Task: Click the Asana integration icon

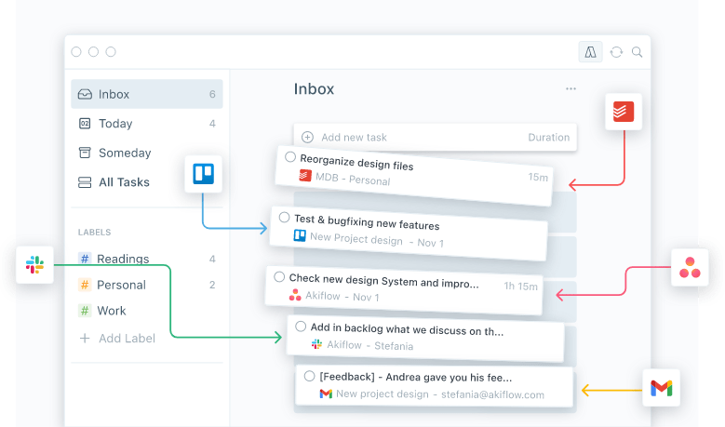Action: (x=690, y=268)
